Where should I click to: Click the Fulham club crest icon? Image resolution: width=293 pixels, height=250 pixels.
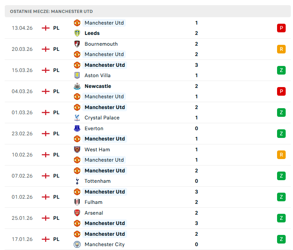(77, 202)
